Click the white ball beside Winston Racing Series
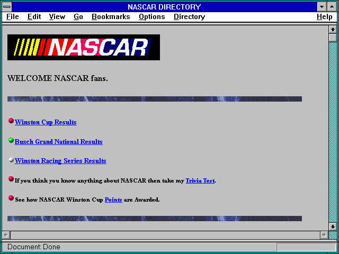The width and height of the screenshot is (339, 254). tap(11, 160)
